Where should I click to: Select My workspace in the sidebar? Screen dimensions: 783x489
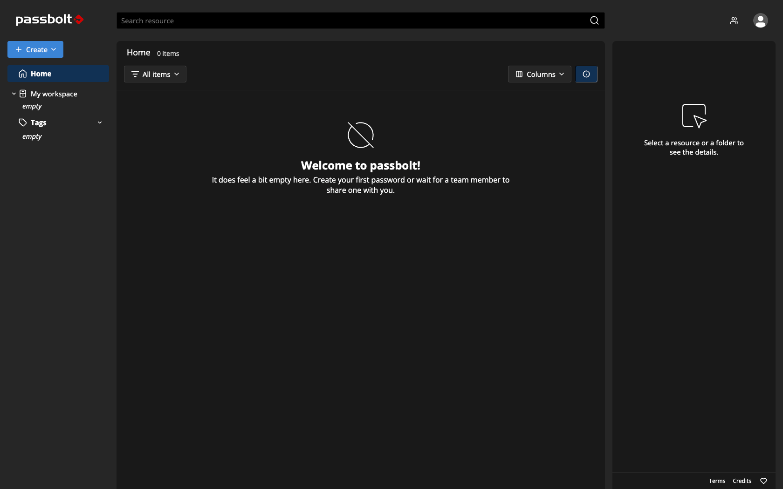pos(54,94)
